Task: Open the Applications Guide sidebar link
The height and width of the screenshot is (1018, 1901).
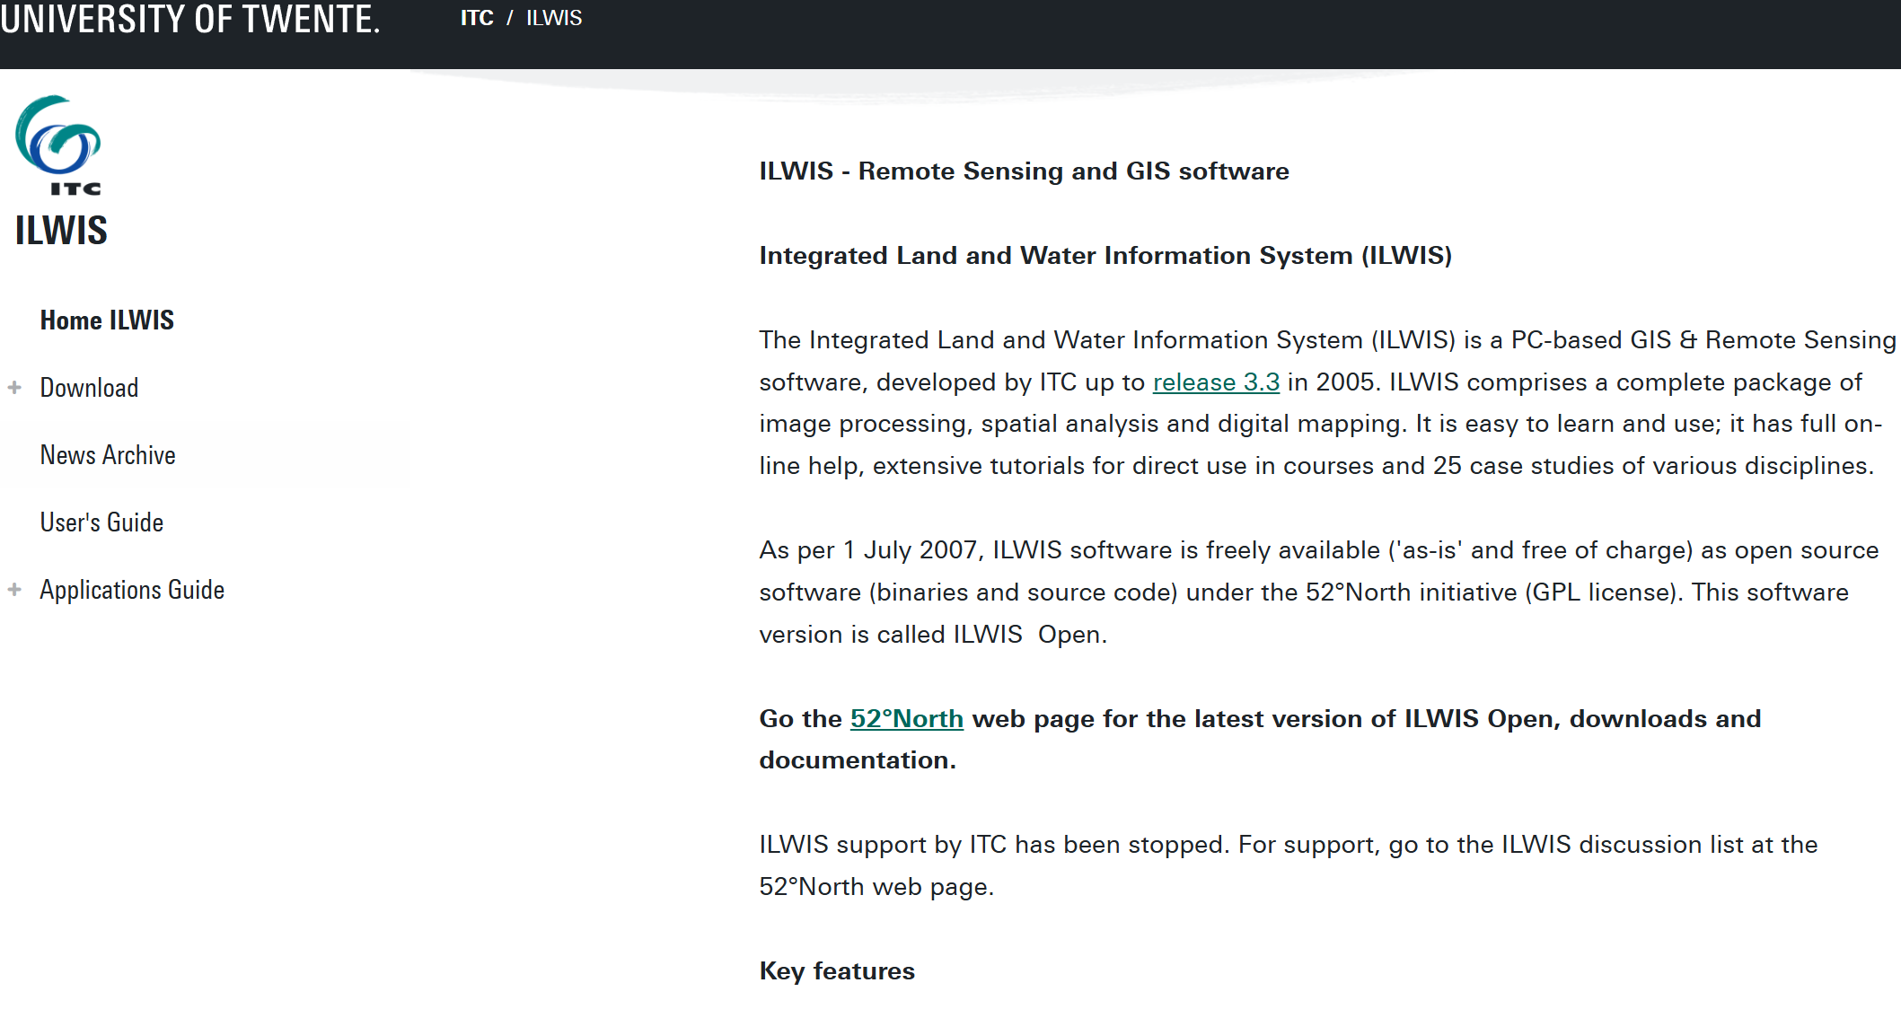Action: [x=132, y=590]
